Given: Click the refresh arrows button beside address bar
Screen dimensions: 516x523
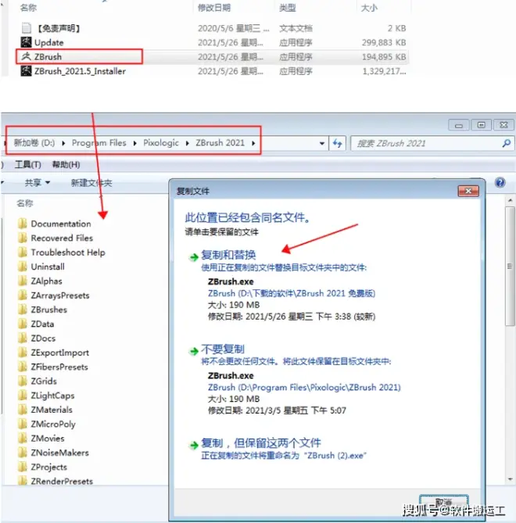Looking at the screenshot, I should tap(337, 143).
